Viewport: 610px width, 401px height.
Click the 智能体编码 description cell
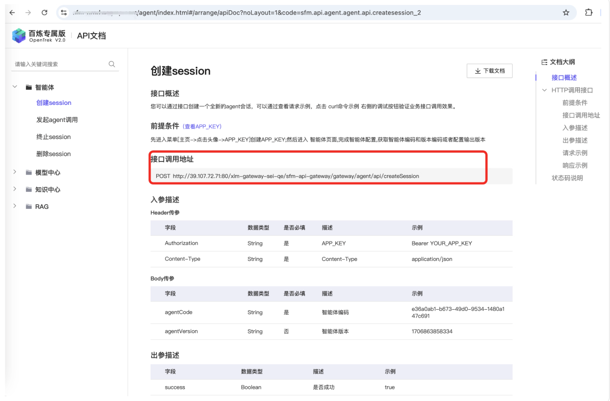(335, 312)
